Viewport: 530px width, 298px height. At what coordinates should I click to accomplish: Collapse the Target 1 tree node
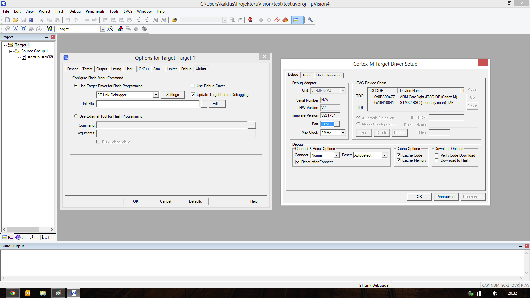[4, 45]
